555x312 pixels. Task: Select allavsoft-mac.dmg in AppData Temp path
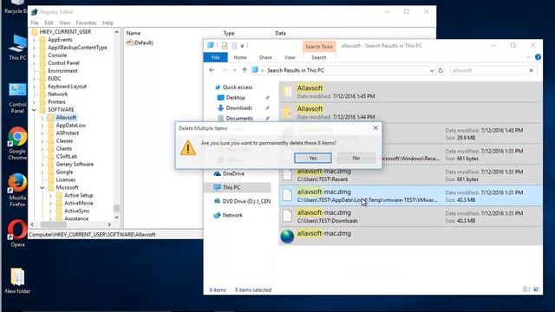coord(410,196)
